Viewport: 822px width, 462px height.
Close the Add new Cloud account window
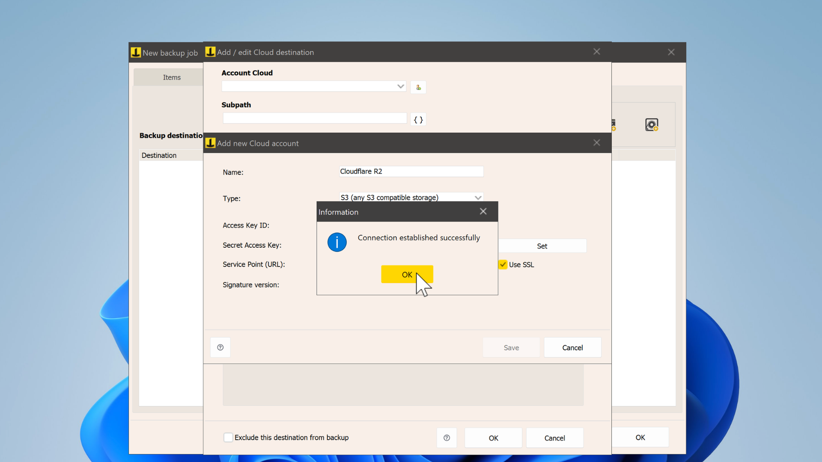pyautogui.click(x=596, y=143)
